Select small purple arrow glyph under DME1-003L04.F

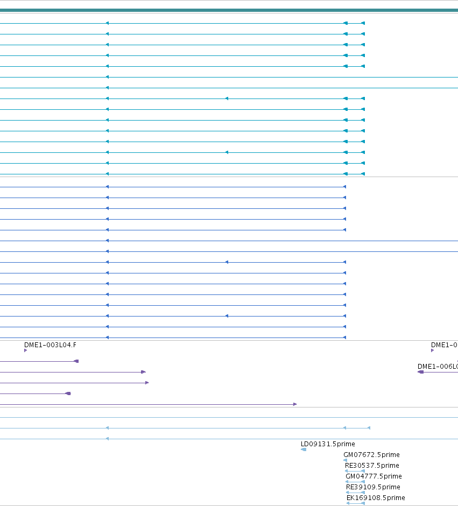pos(25,350)
